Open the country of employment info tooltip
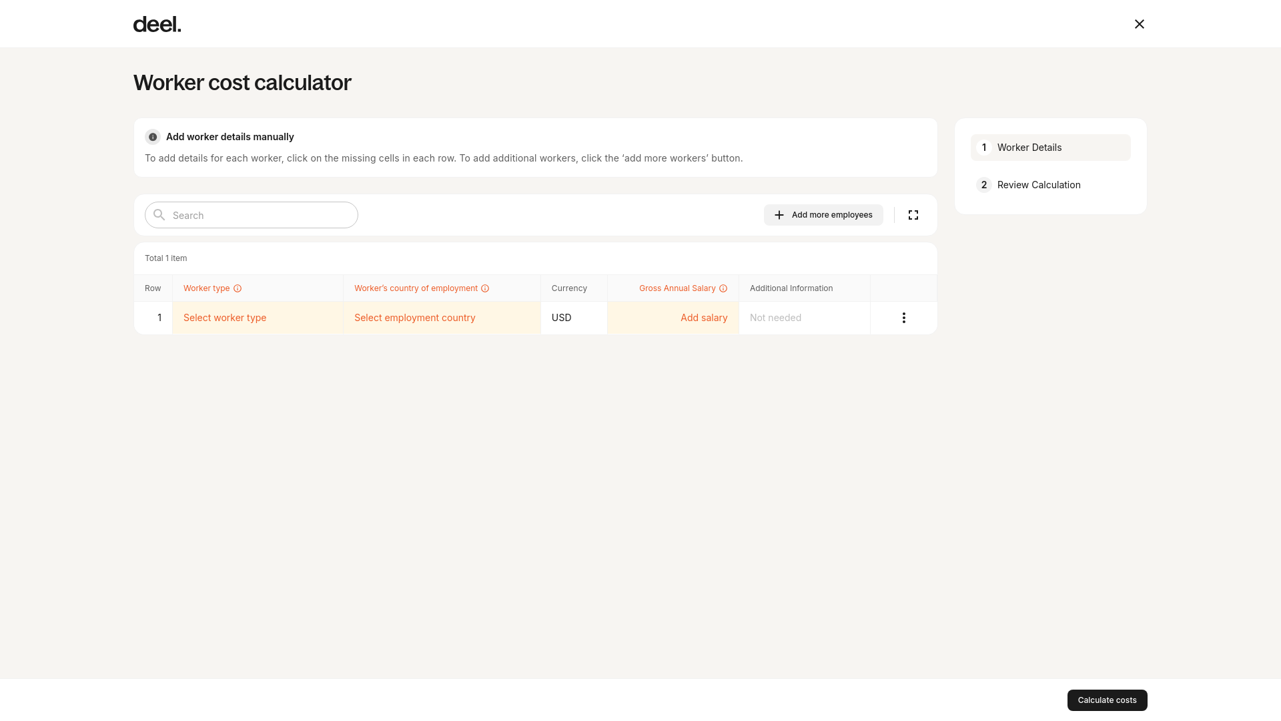 (484, 288)
